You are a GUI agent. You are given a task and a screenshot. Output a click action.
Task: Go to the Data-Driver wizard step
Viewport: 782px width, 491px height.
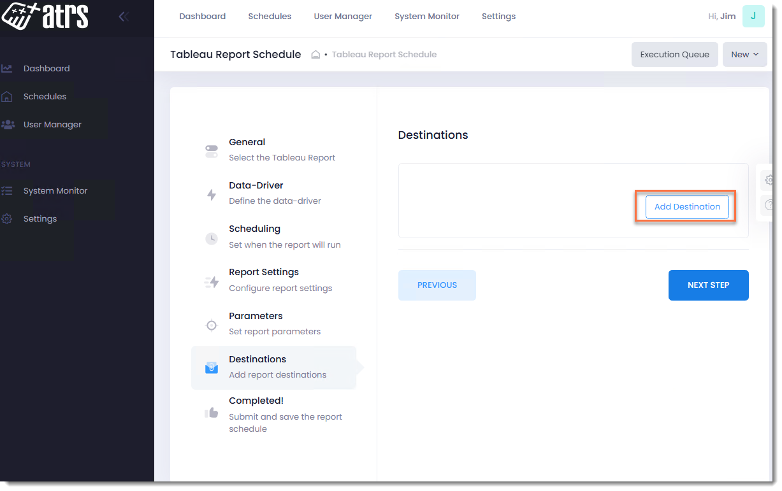(x=273, y=193)
